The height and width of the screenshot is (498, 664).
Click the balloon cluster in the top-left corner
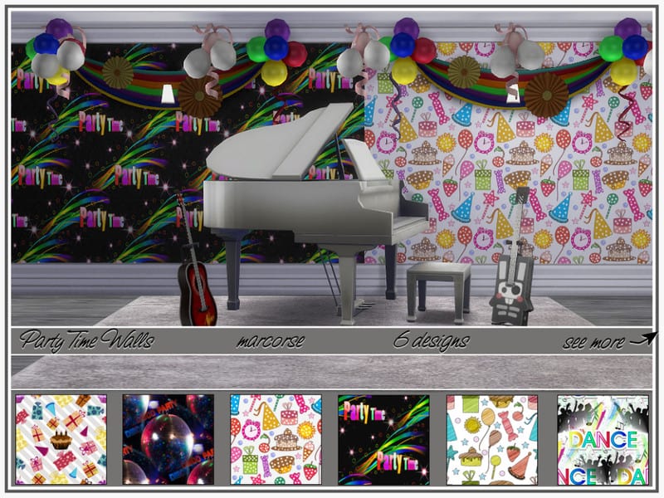click(x=54, y=50)
